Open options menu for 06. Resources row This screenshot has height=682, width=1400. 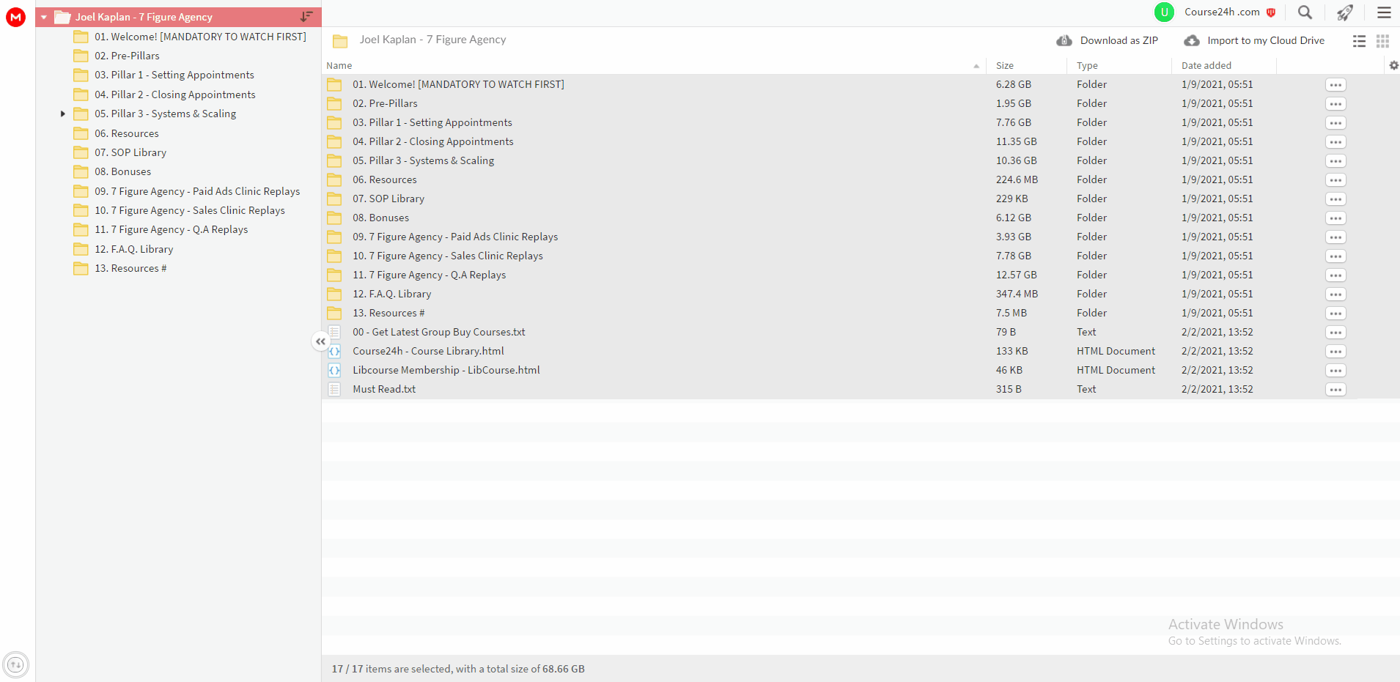pos(1335,180)
